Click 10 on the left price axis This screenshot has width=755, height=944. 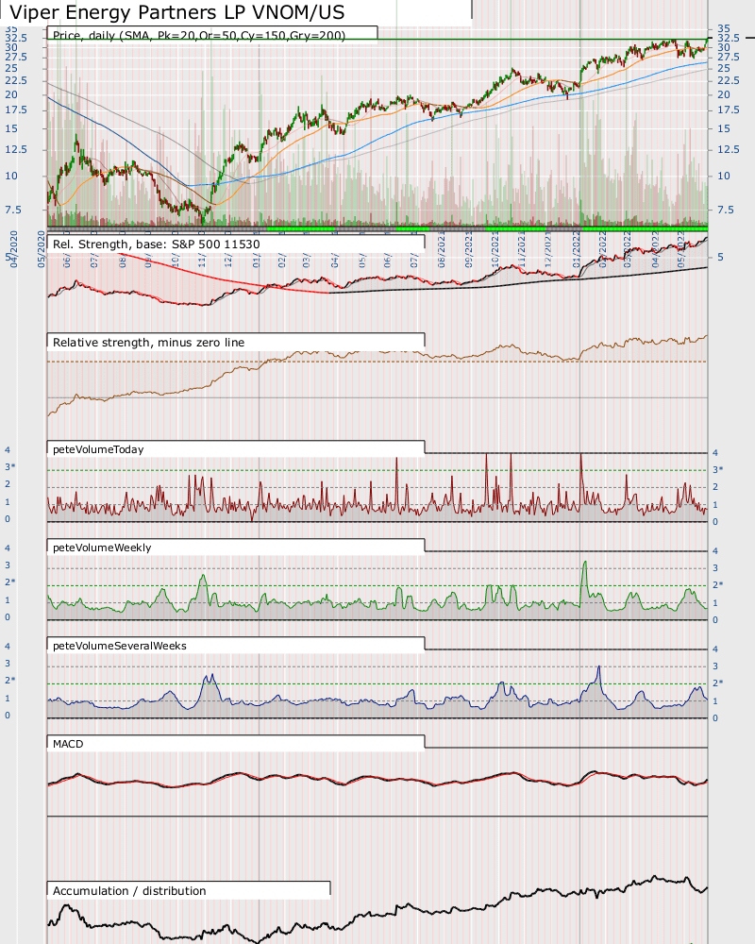(x=10, y=176)
